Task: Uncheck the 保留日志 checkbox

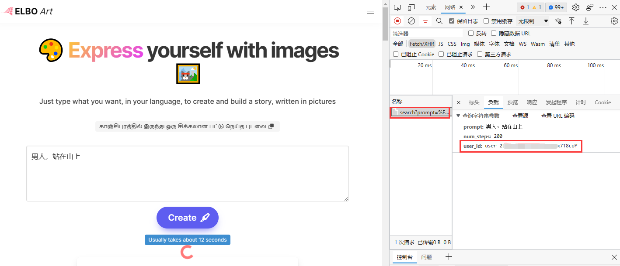Action: 452,21
